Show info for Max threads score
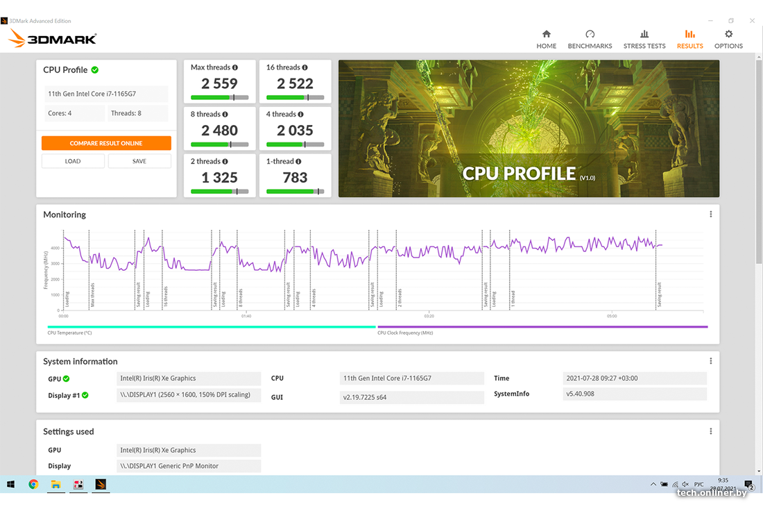 (x=235, y=67)
